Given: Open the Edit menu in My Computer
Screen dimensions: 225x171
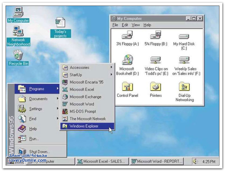Looking at the screenshot, I should click(x=125, y=25).
